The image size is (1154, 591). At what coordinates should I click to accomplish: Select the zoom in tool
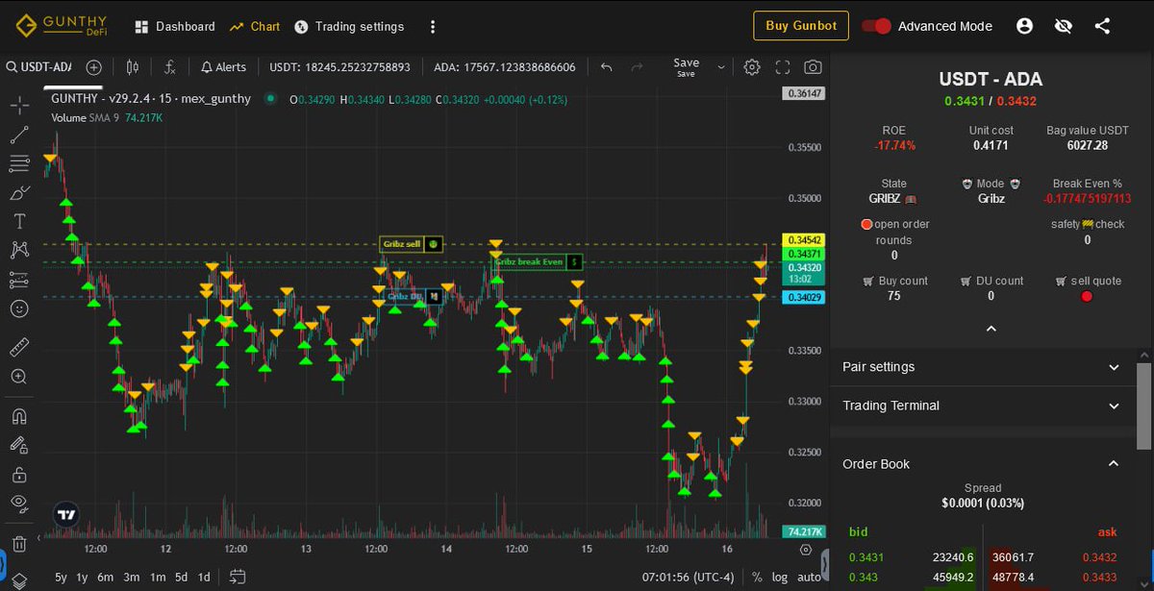coord(19,377)
